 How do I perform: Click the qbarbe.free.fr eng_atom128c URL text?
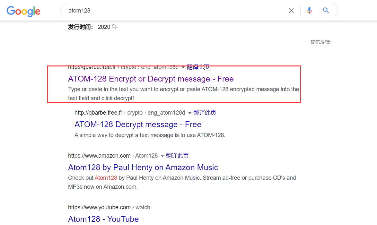pyautogui.click(x=123, y=67)
